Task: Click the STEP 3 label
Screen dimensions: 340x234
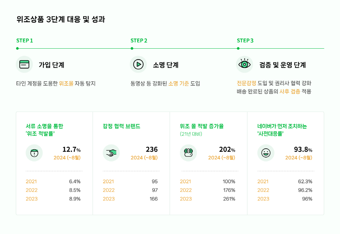Action: [245, 40]
